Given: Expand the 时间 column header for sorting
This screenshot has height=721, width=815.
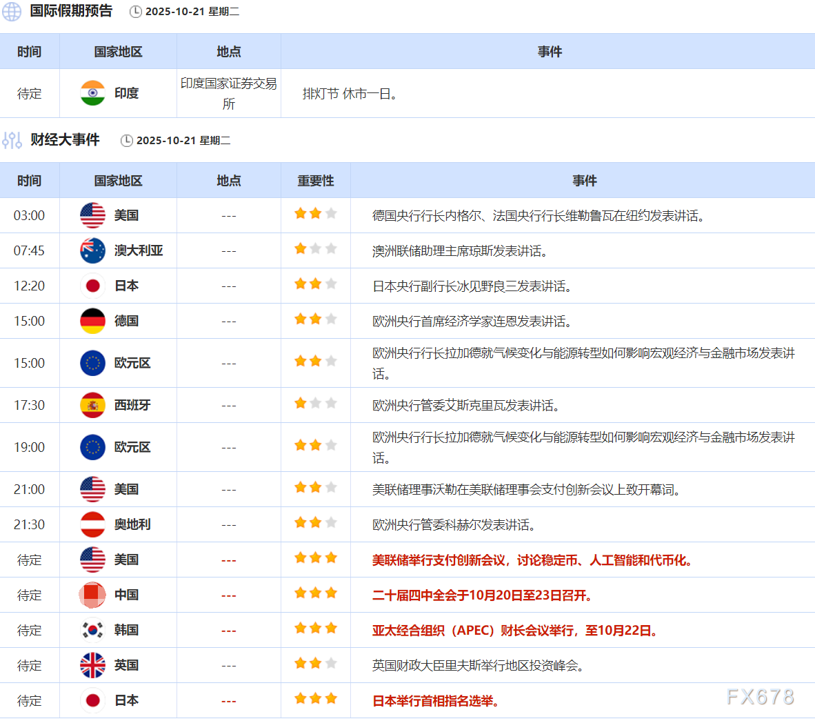Looking at the screenshot, I should (30, 180).
